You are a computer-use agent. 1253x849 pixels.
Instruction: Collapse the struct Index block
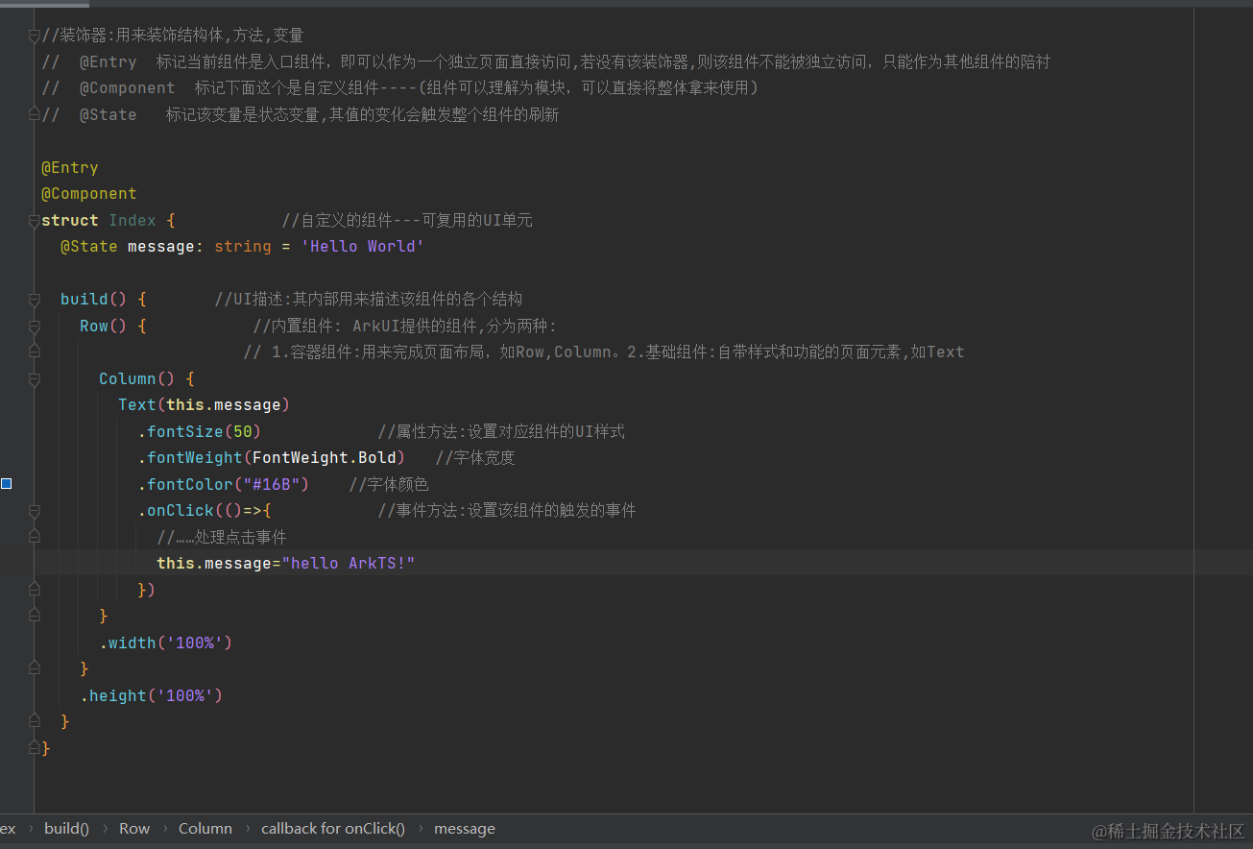pos(35,220)
